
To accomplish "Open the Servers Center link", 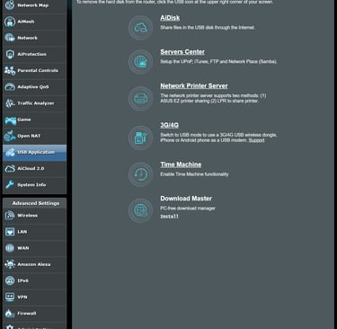I will [182, 52].
